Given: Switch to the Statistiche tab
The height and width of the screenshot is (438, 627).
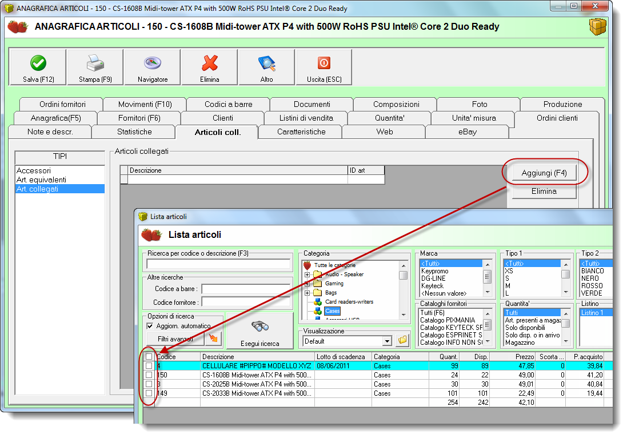Looking at the screenshot, I should 134,132.
